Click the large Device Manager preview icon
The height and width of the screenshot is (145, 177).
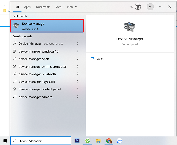130,27
